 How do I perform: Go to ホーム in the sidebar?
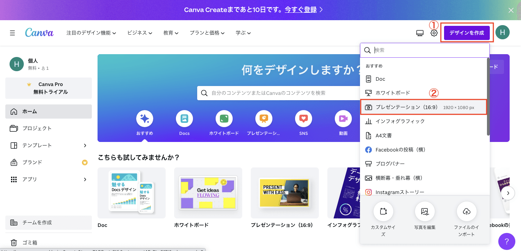pos(49,112)
